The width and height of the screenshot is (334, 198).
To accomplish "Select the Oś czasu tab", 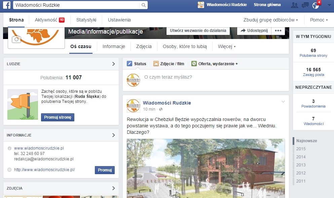I will pyautogui.click(x=81, y=46).
